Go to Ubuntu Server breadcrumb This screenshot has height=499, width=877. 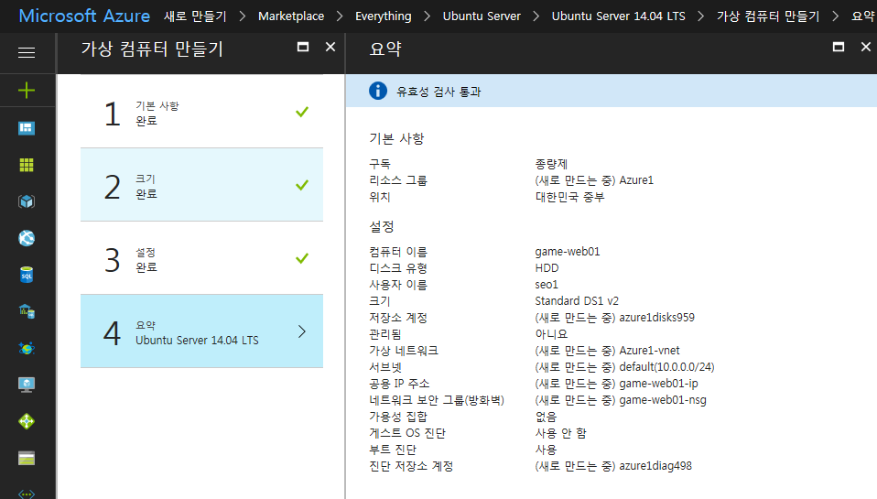482,16
